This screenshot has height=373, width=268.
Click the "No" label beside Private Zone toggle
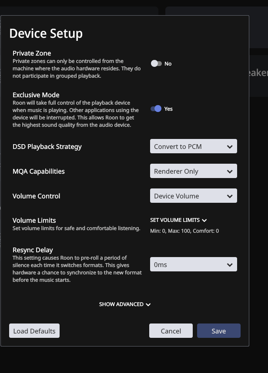[168, 64]
